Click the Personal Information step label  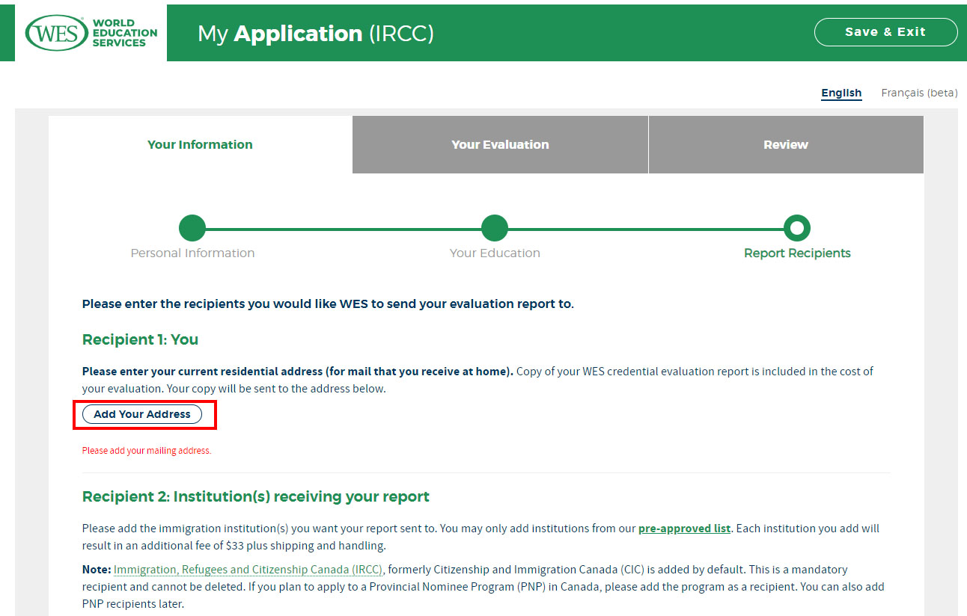192,253
